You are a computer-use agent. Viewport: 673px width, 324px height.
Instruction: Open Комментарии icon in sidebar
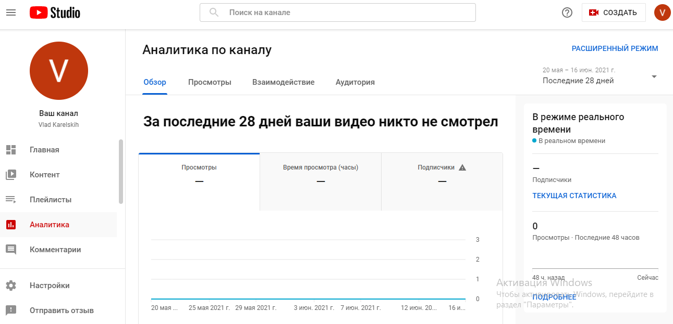(11, 250)
